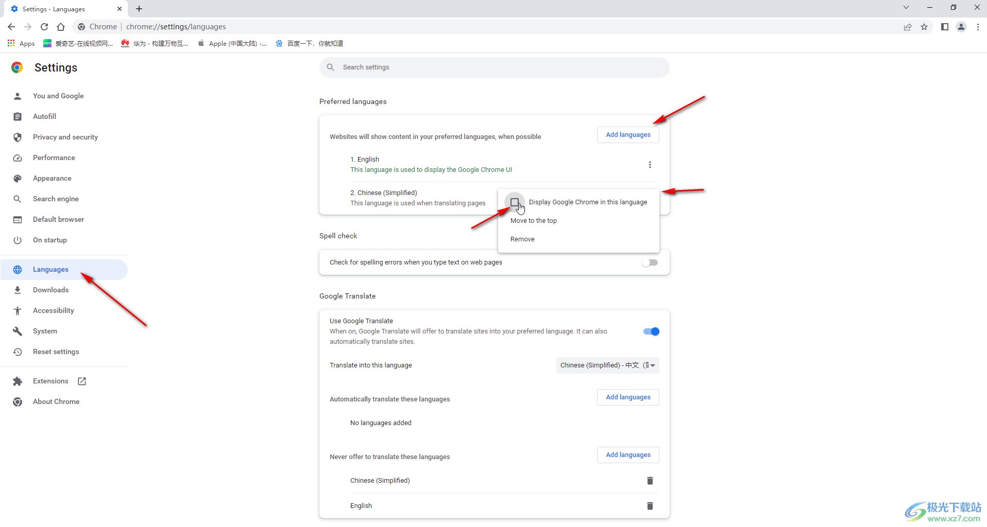Open a new tab with plus button
This screenshot has height=527, width=987.
coord(139,9)
